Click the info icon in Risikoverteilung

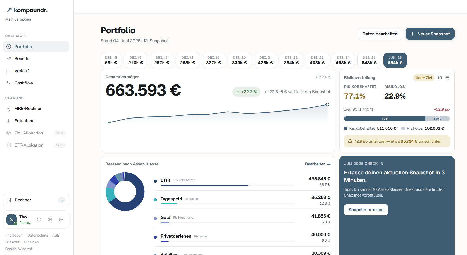pos(440,78)
